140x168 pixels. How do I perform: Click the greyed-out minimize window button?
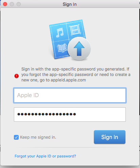tap(12, 4)
